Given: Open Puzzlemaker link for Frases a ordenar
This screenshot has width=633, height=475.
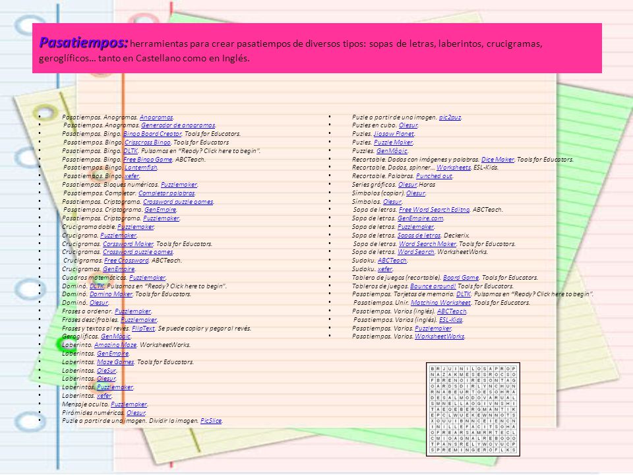Looking at the screenshot, I should 133,311.
